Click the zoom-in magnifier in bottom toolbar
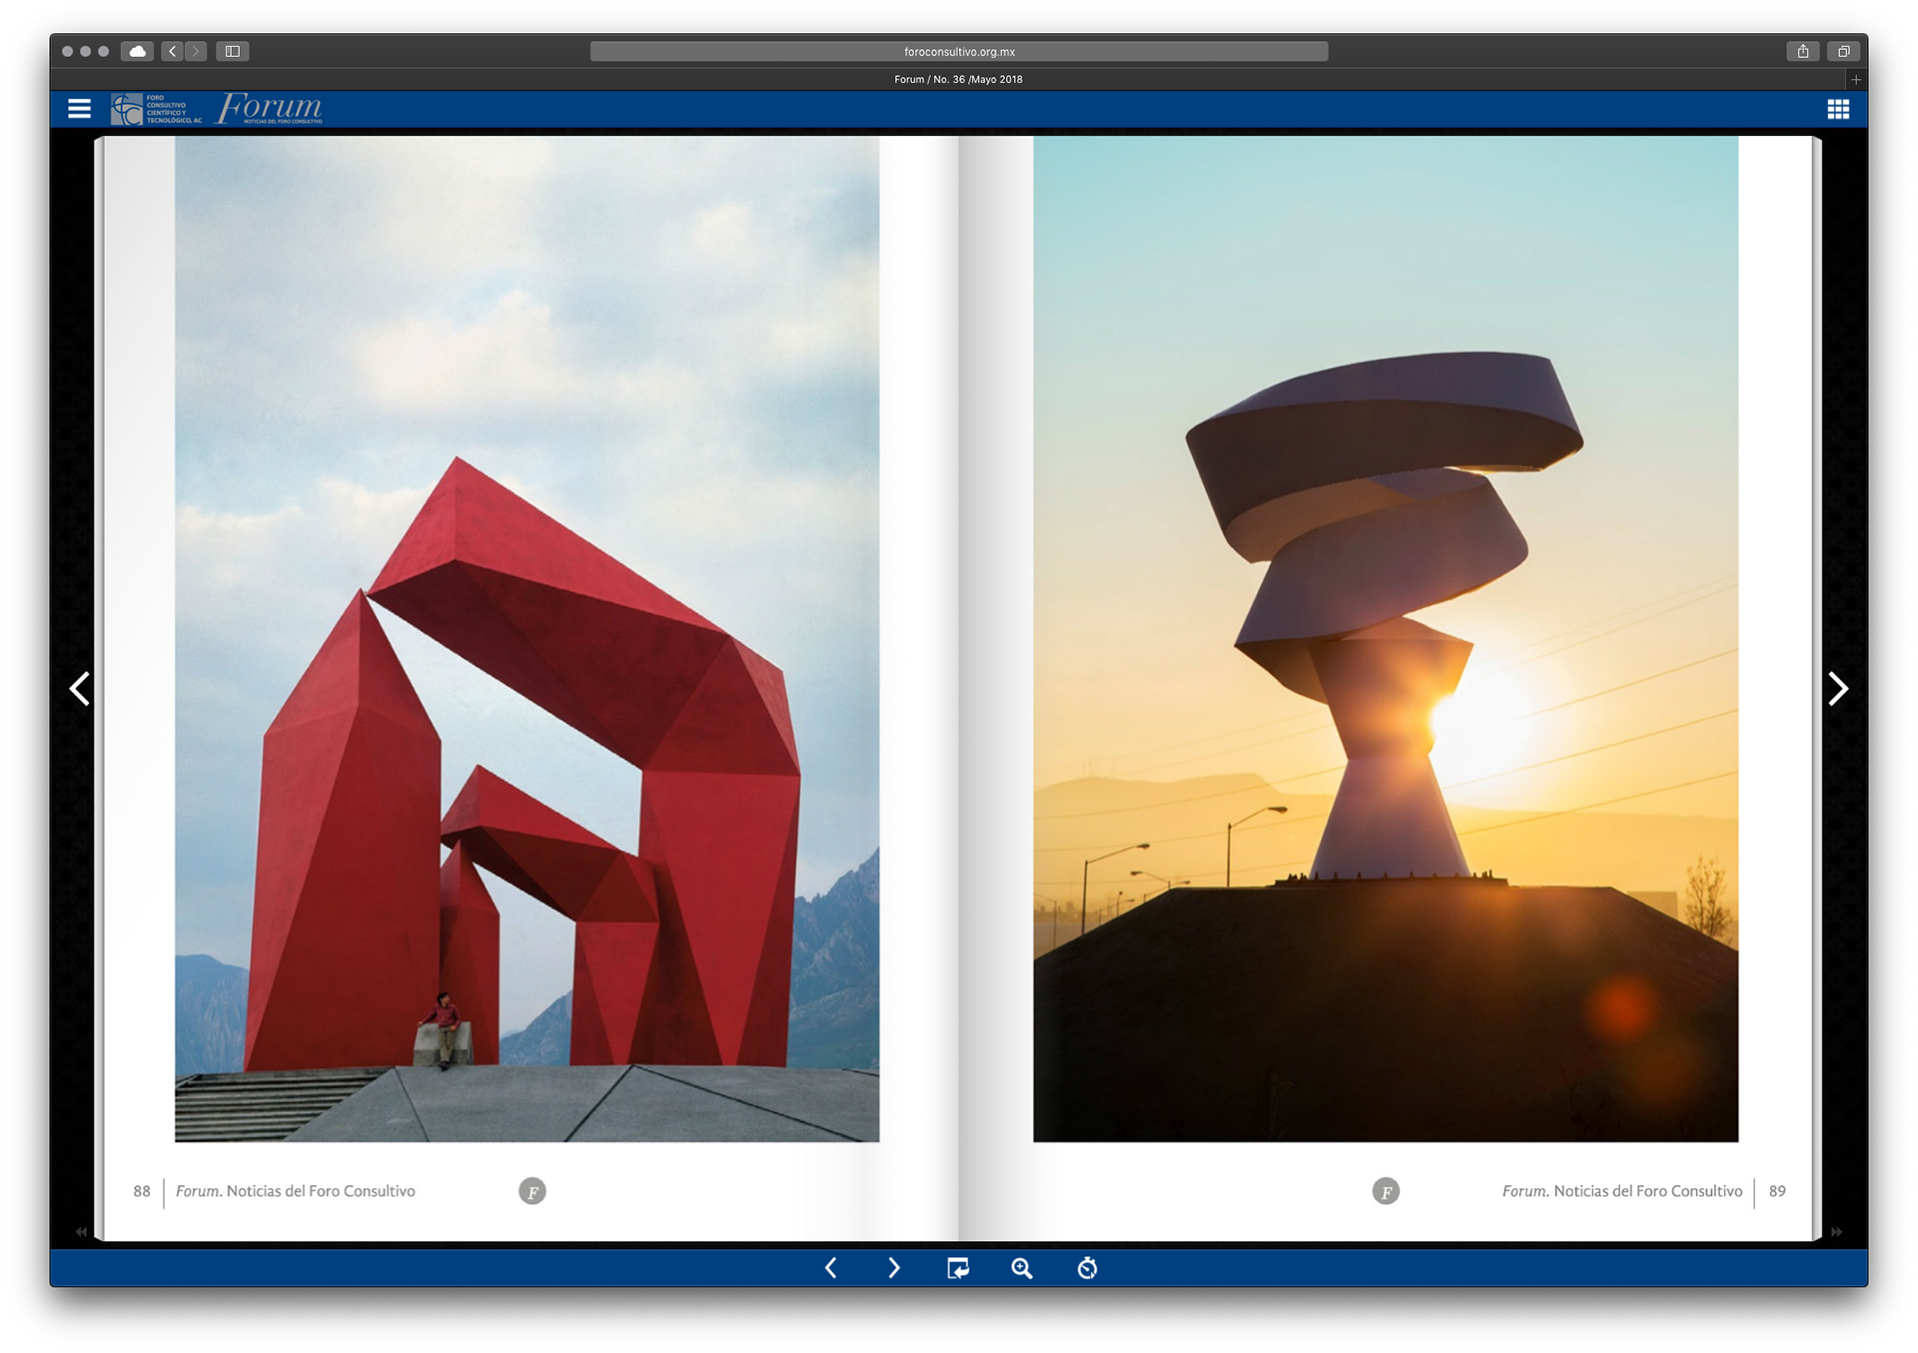The width and height of the screenshot is (1918, 1353). pyautogui.click(x=1021, y=1268)
